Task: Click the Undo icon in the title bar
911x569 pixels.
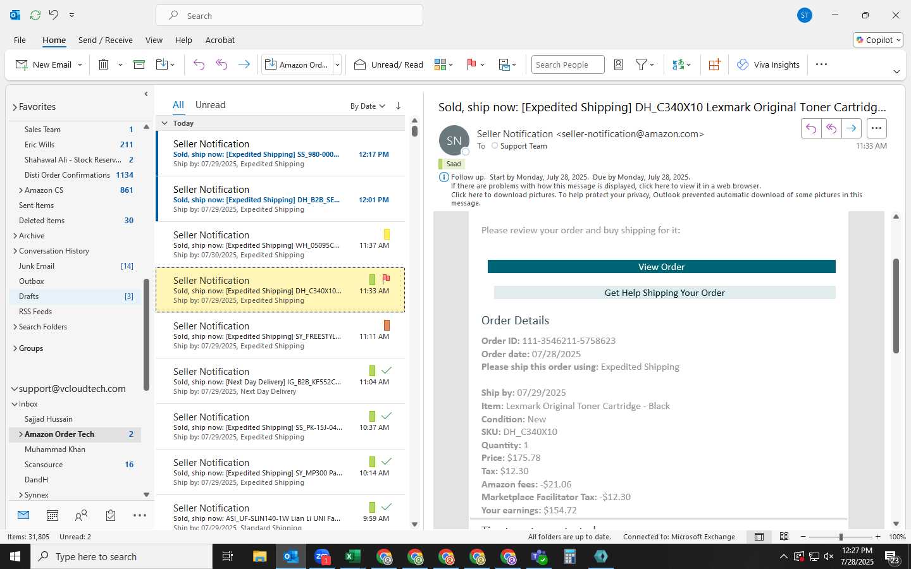Action: 54,15
